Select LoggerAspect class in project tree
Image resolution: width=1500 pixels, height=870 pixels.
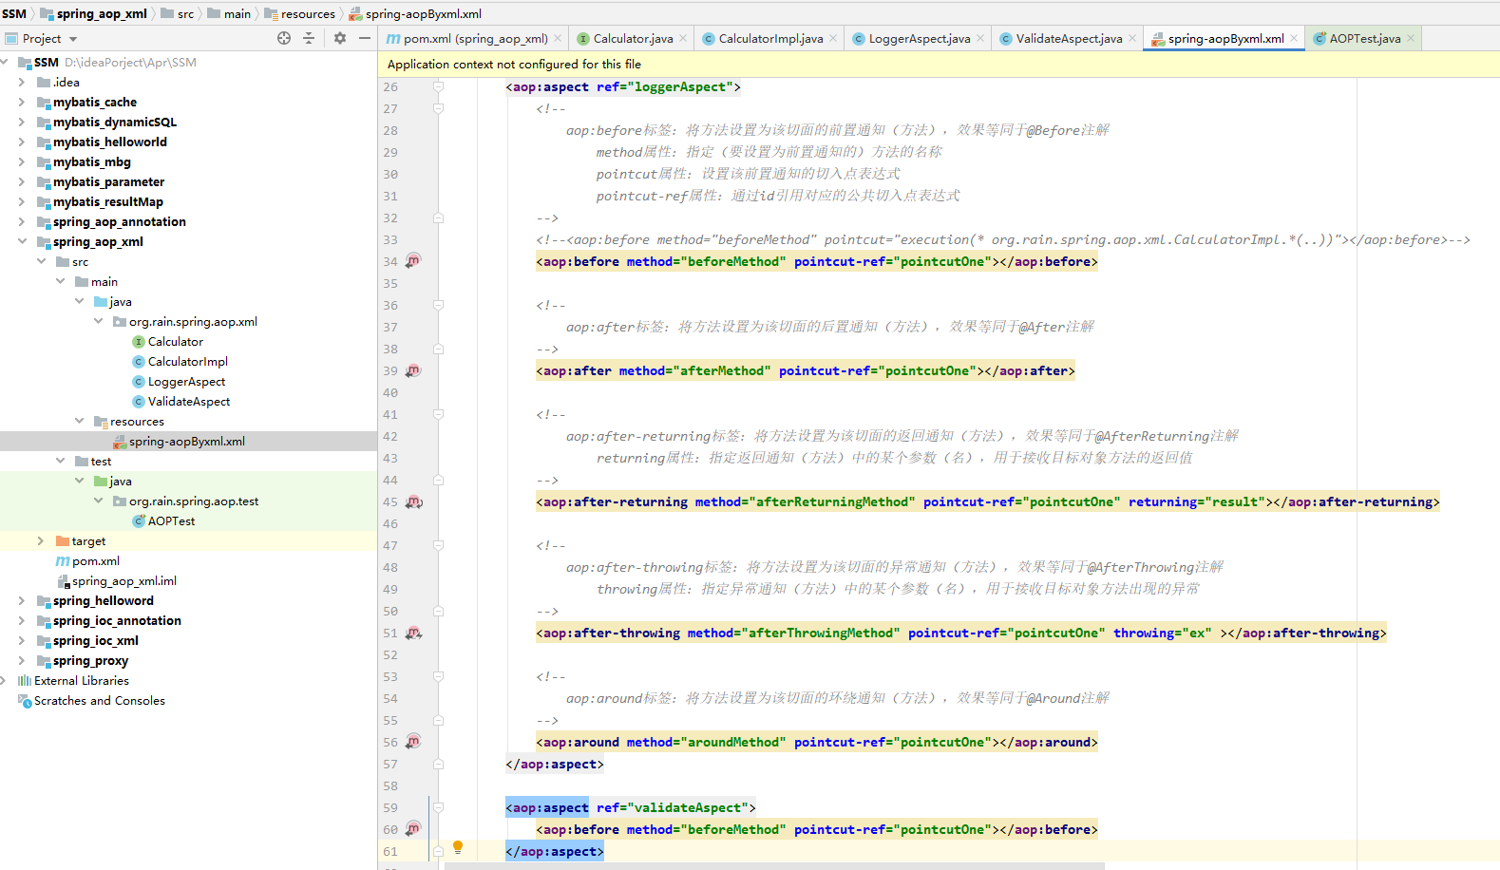187,382
